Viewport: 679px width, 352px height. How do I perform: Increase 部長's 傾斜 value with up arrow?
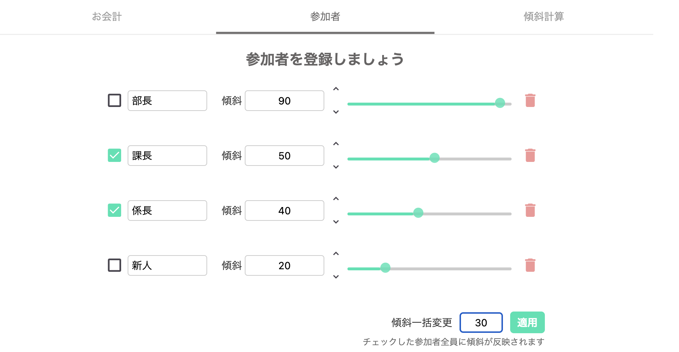click(x=336, y=89)
